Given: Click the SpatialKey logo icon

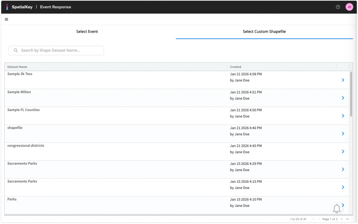Looking at the screenshot, I should (7, 7).
